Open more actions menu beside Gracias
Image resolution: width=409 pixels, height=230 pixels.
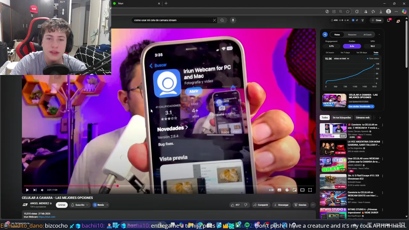point(313,205)
